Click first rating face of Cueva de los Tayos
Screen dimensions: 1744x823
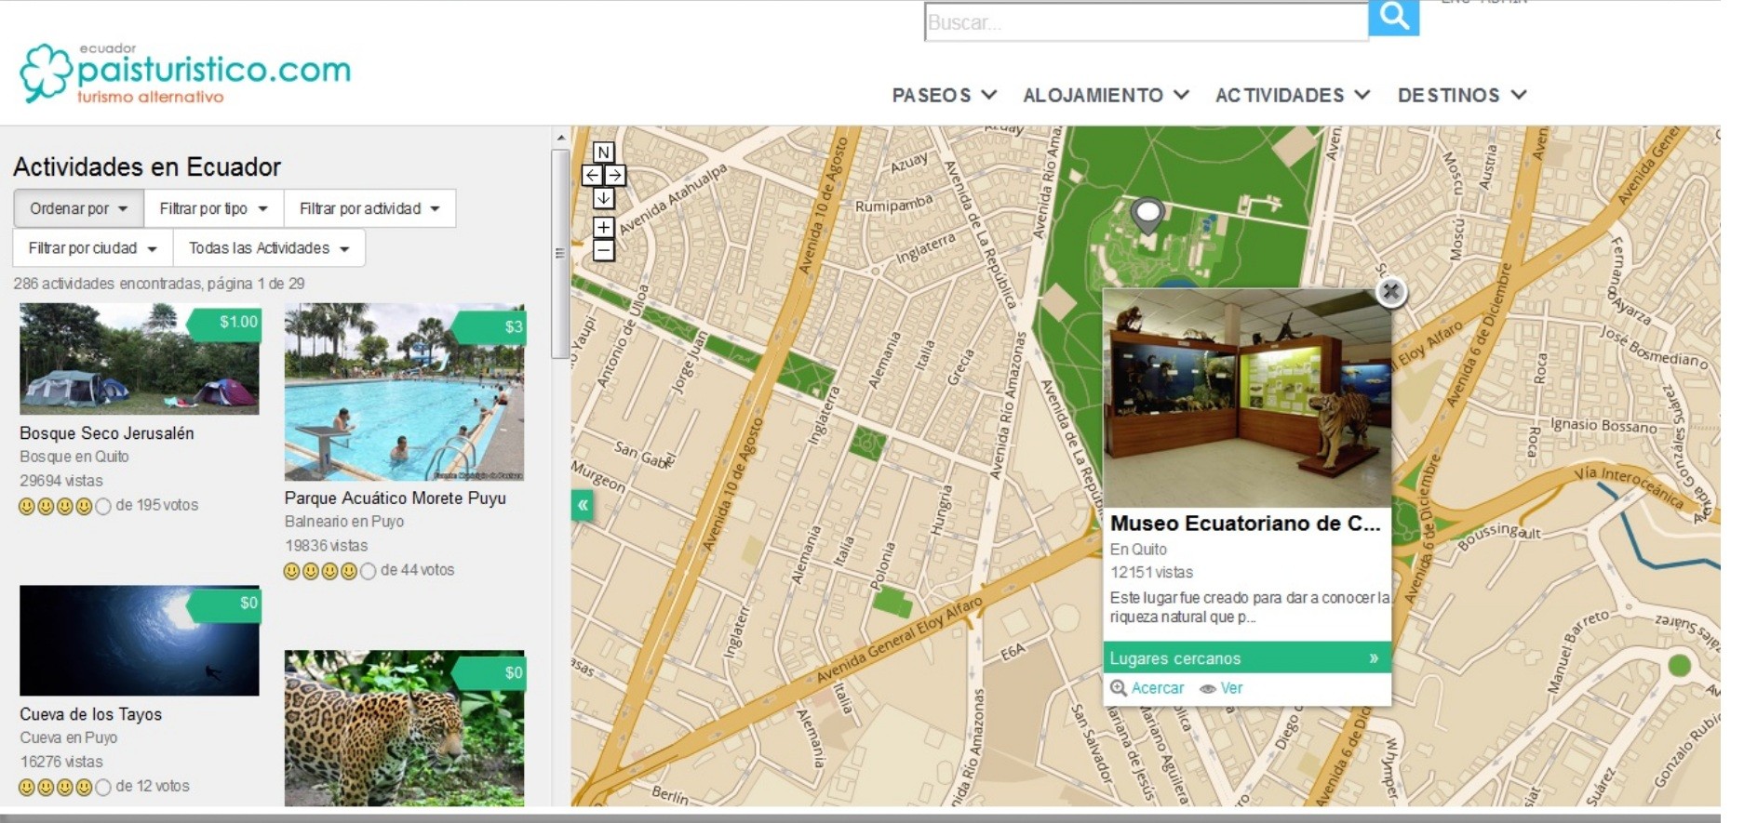click(27, 788)
